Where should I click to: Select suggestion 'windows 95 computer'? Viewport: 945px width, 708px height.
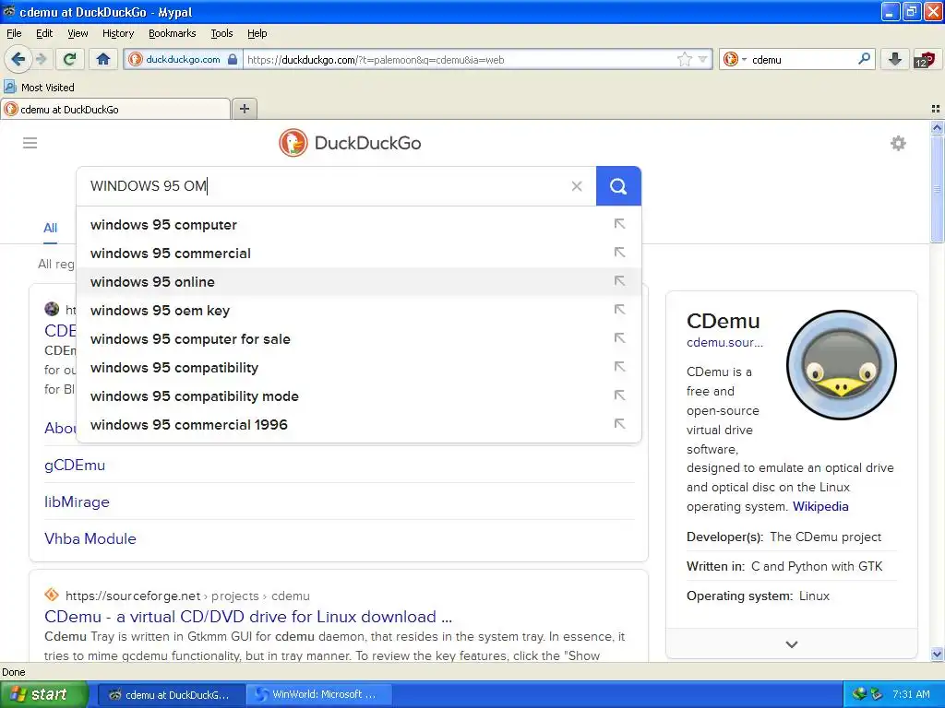(359, 225)
